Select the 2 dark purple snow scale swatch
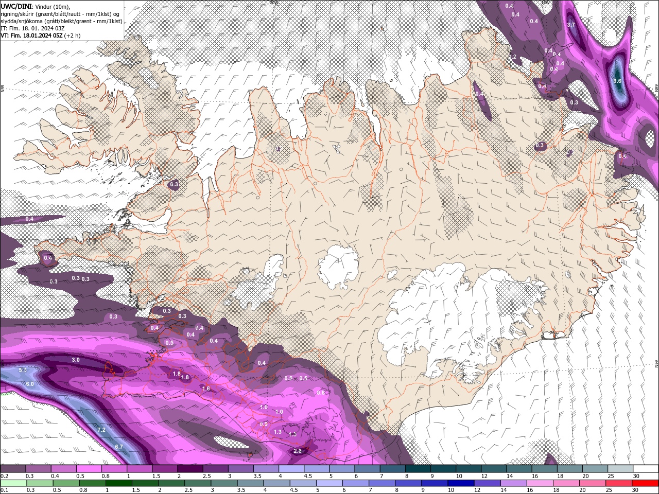This screenshot has height=494, width=659. click(190, 469)
